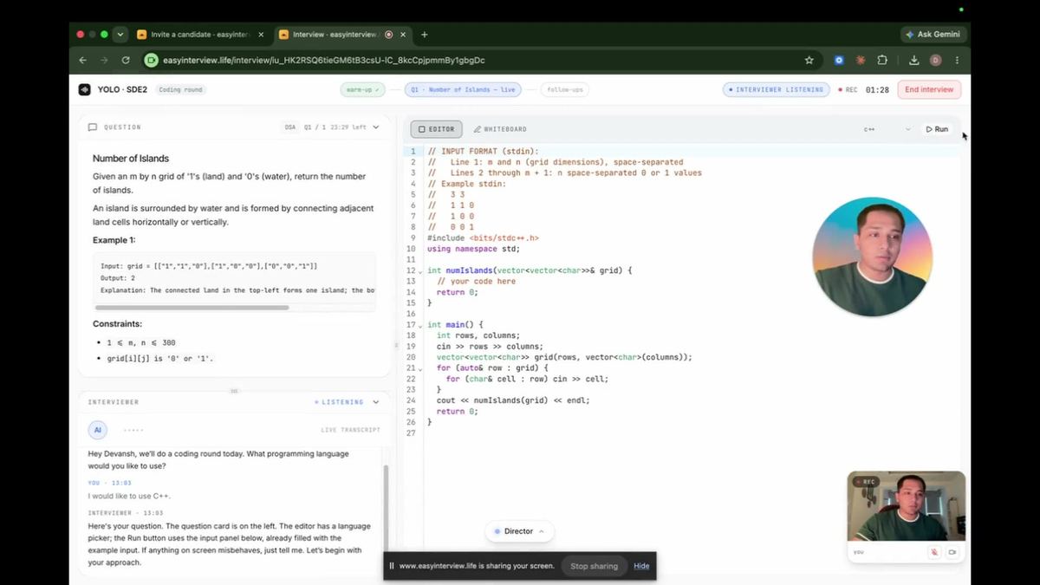The height and width of the screenshot is (585, 1040).
Task: Bookmark this page with the star icon
Action: (809, 61)
